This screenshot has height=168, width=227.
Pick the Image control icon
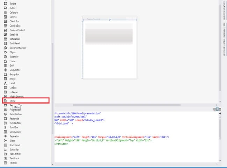tap(5, 79)
